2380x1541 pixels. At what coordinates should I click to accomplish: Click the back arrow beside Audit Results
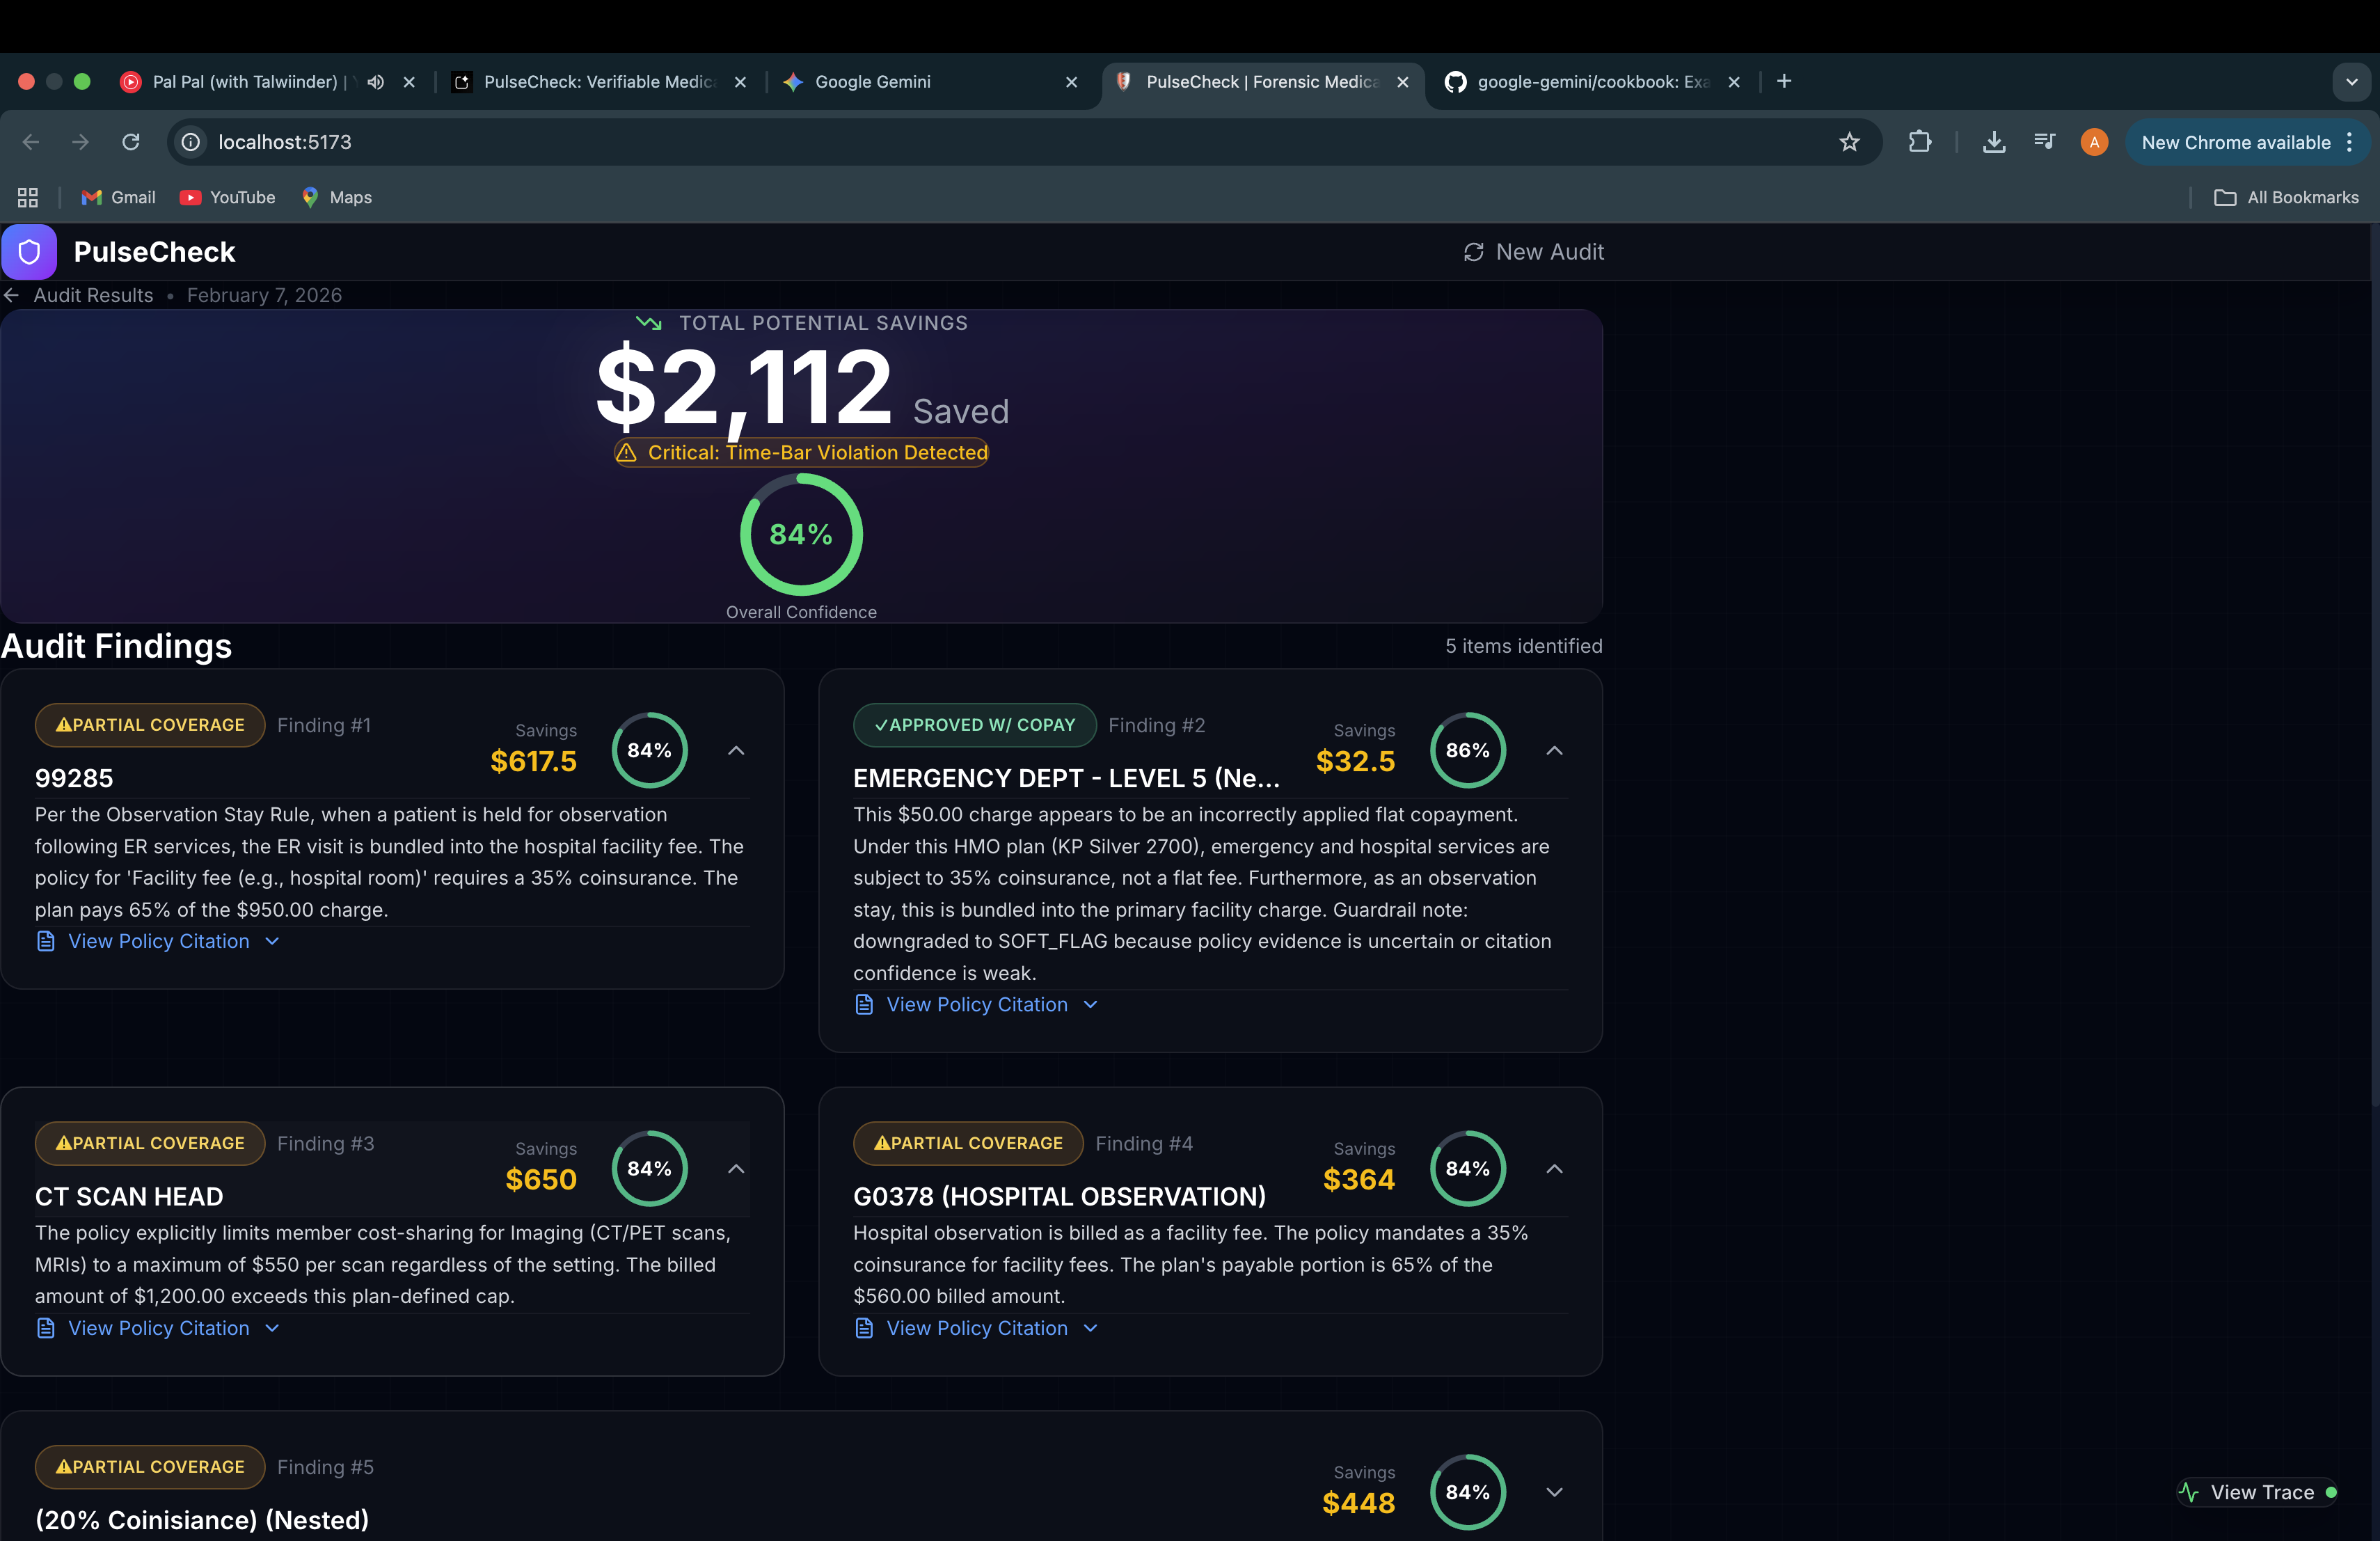[12, 295]
